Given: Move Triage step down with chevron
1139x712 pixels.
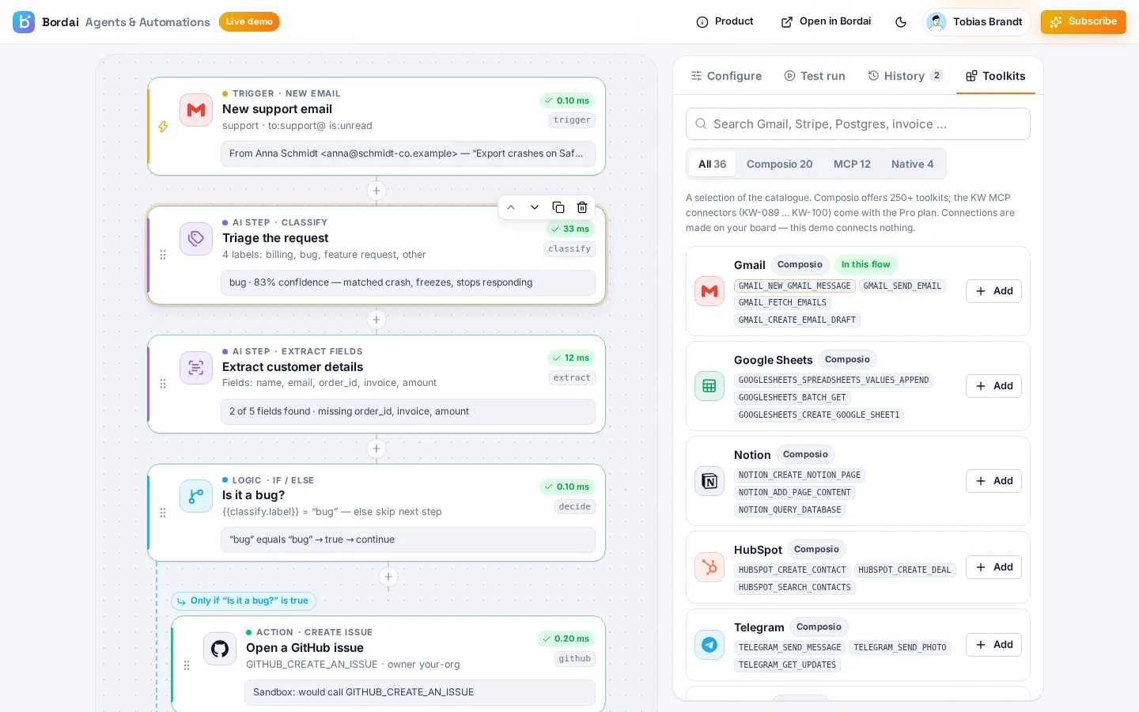Looking at the screenshot, I should coord(535,207).
